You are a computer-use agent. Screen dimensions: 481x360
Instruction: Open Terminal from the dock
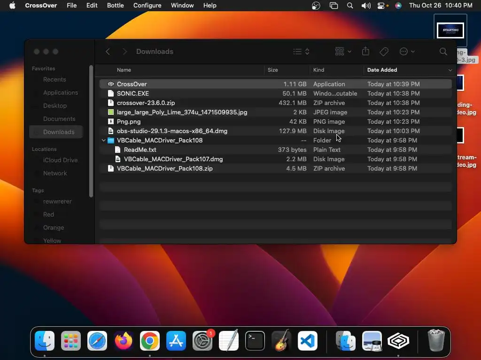[255, 341]
